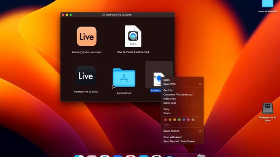Screen dimensions: 280x157
Task: Open the Applications folder shortcut icon
Action: [x=124, y=78]
